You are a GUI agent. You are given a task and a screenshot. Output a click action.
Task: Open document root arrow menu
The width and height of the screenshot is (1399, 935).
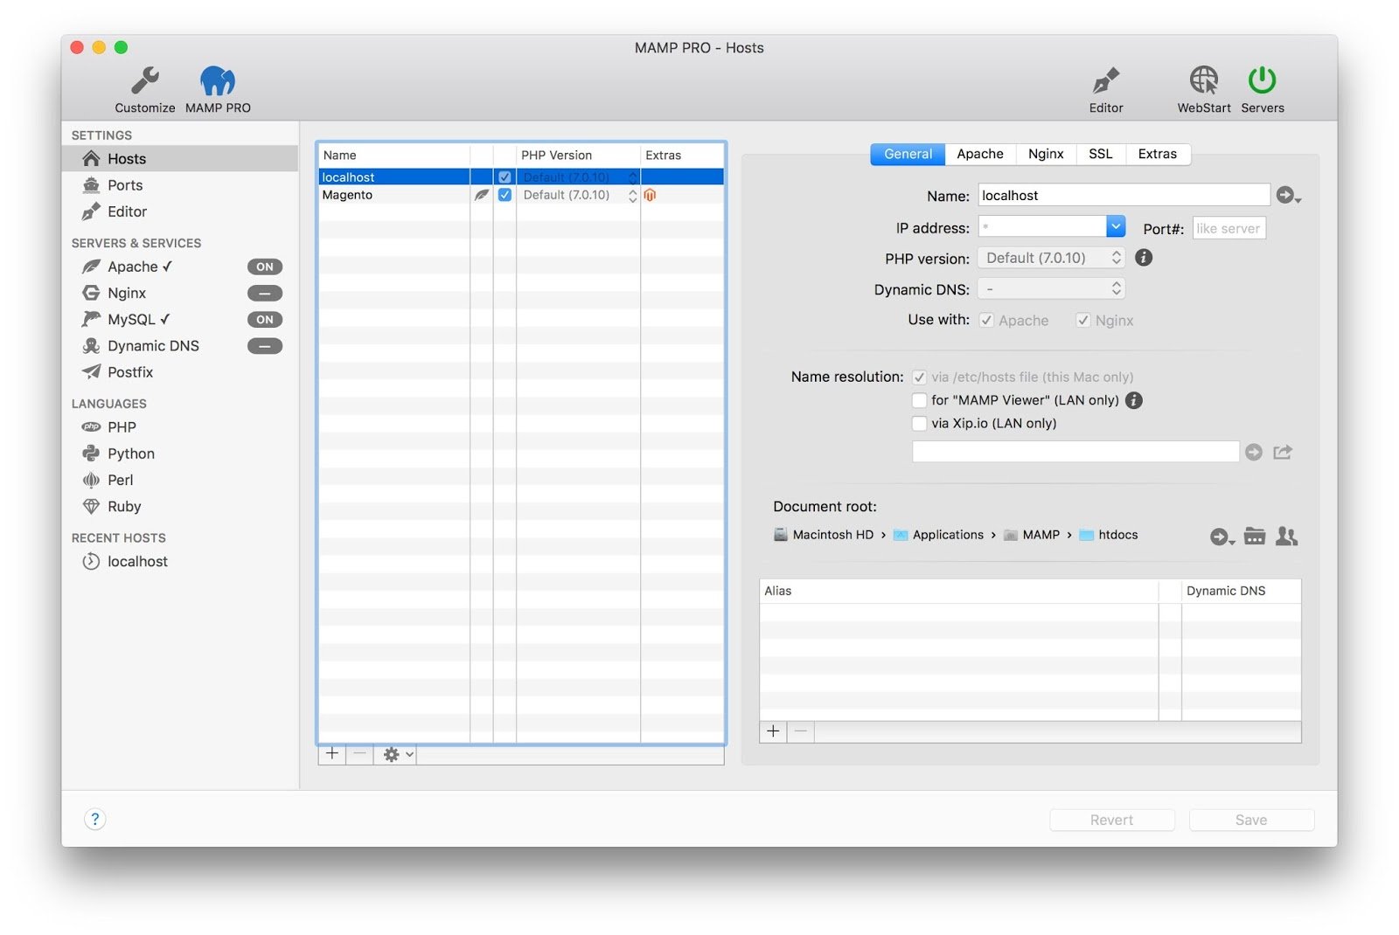pos(1222,537)
